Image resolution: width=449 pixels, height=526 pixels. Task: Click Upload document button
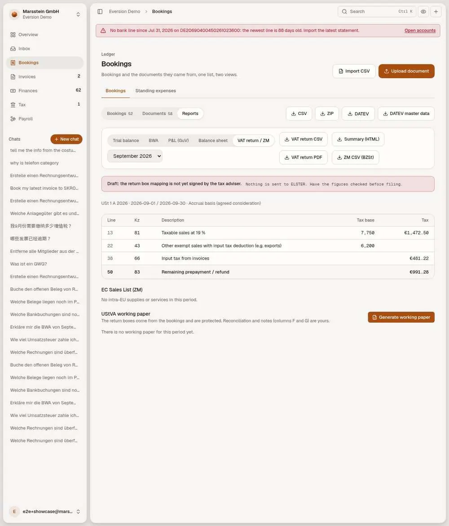(x=406, y=71)
